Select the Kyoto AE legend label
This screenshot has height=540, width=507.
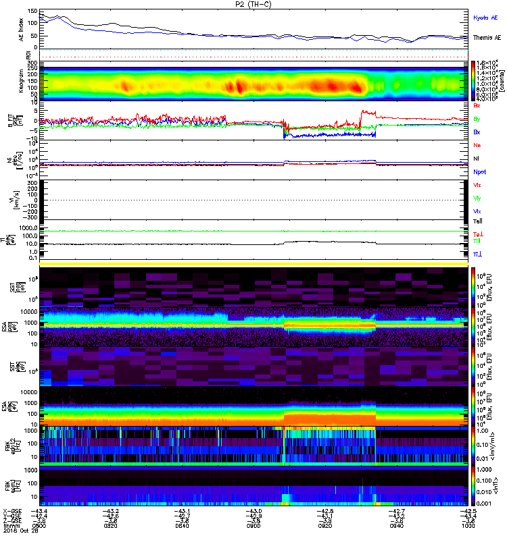(x=485, y=18)
